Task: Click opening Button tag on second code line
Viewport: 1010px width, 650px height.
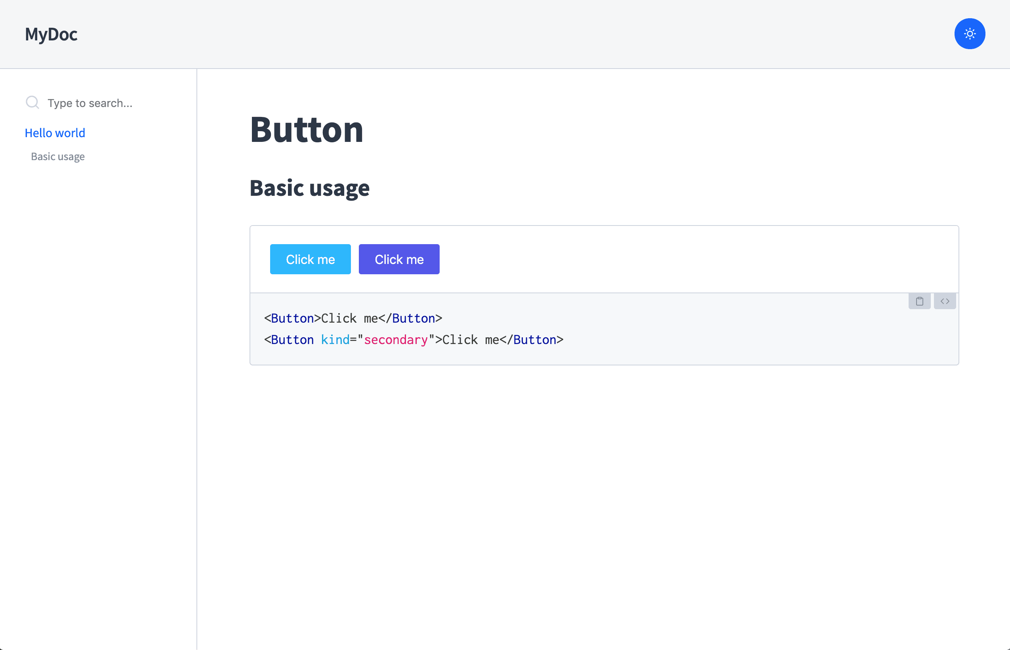Action: point(292,340)
